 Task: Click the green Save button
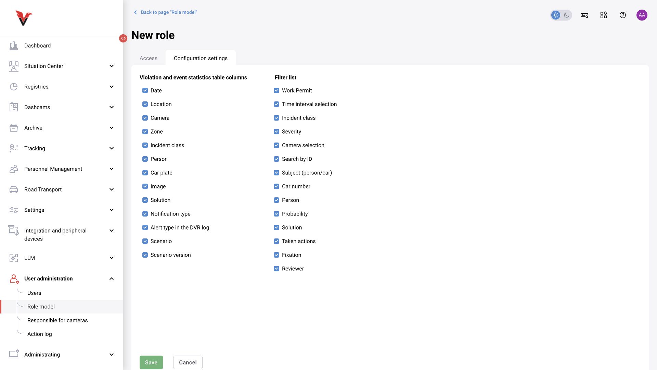pyautogui.click(x=151, y=362)
